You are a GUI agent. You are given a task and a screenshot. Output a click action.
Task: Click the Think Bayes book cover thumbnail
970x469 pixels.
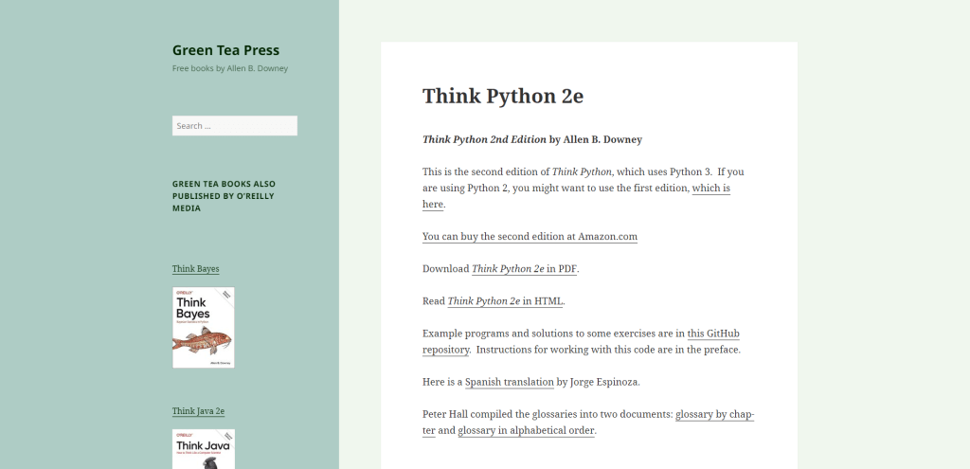point(203,327)
